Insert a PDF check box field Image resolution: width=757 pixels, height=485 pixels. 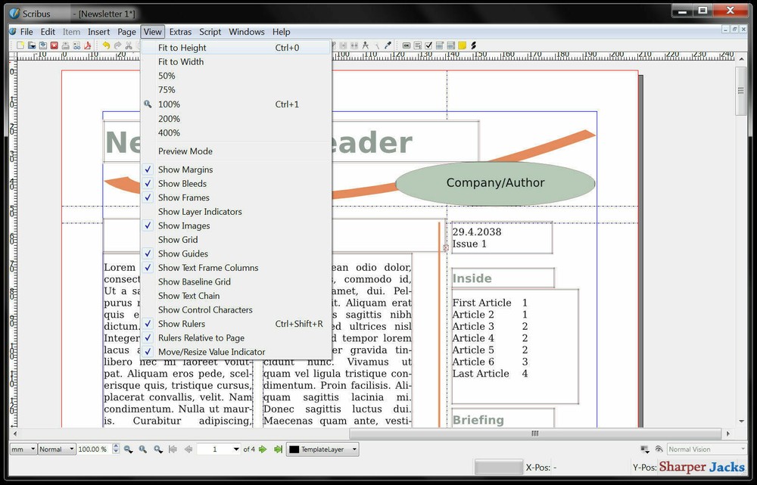[x=428, y=45]
